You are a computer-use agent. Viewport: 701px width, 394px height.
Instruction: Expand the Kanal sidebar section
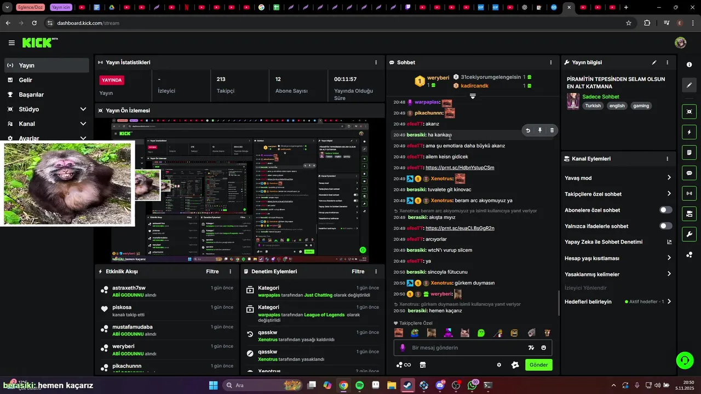coord(83,124)
